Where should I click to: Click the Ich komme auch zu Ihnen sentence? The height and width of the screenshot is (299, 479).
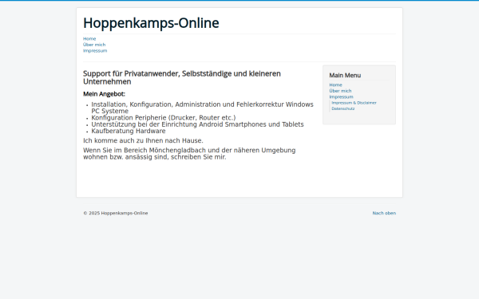tap(143, 140)
